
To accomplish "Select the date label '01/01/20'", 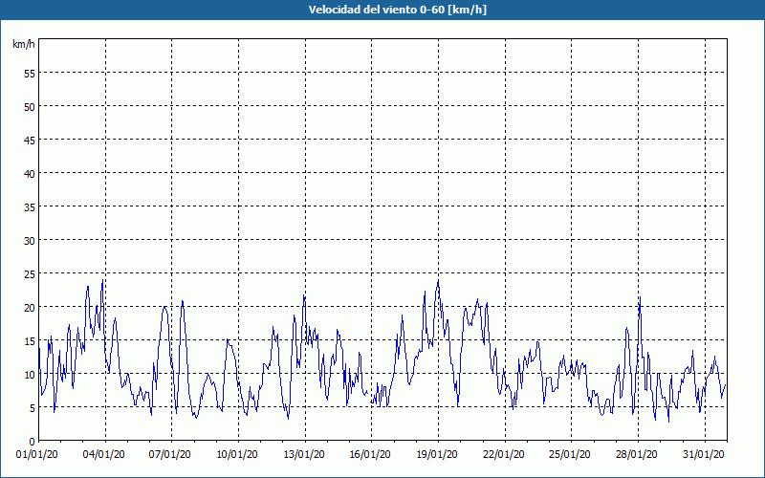I will (36, 455).
